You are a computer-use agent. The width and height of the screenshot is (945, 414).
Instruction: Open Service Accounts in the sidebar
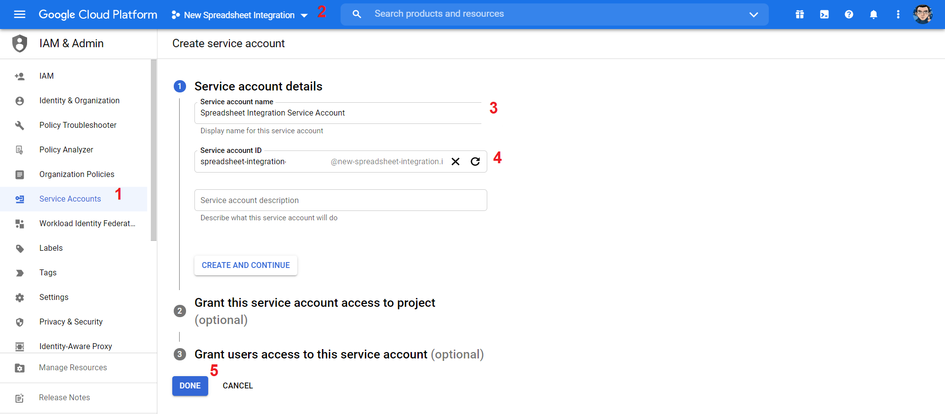pos(70,199)
